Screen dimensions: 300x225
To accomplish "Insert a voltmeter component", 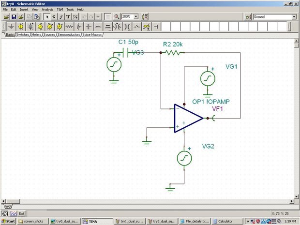I will [x=50, y=27].
